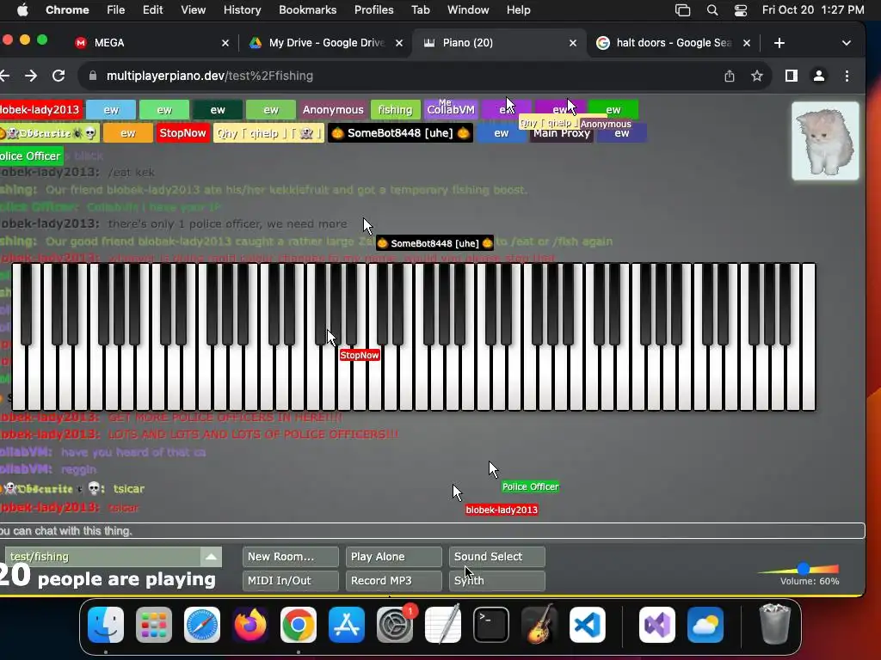Open Visual Studio Code in dock
The height and width of the screenshot is (660, 881).
click(x=588, y=625)
